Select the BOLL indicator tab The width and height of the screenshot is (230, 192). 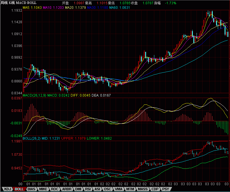19,189
